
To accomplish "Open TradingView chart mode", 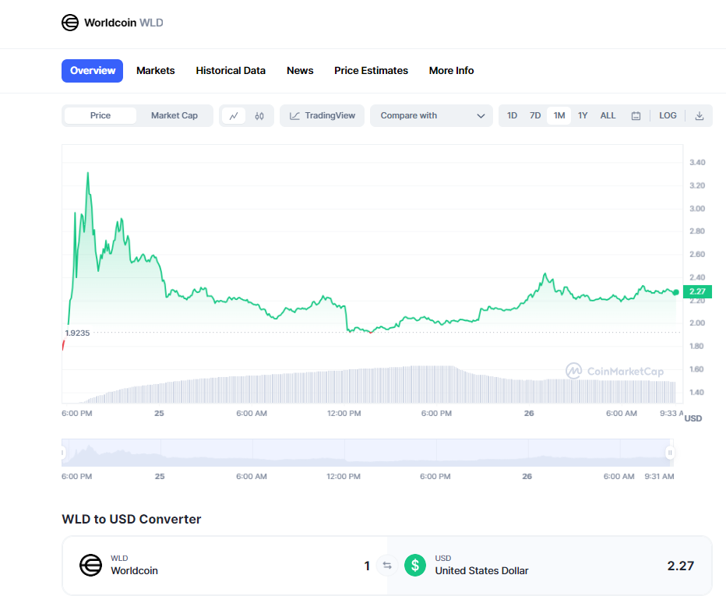I will [x=322, y=116].
